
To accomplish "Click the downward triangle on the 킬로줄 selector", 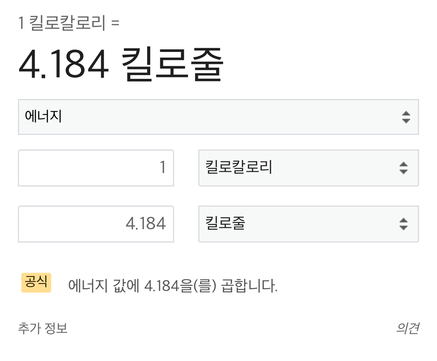I will click(x=403, y=228).
